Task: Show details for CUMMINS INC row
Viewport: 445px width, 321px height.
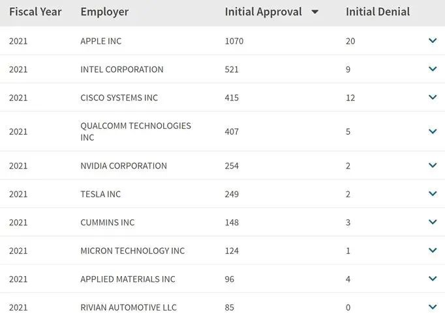Action: pos(432,222)
